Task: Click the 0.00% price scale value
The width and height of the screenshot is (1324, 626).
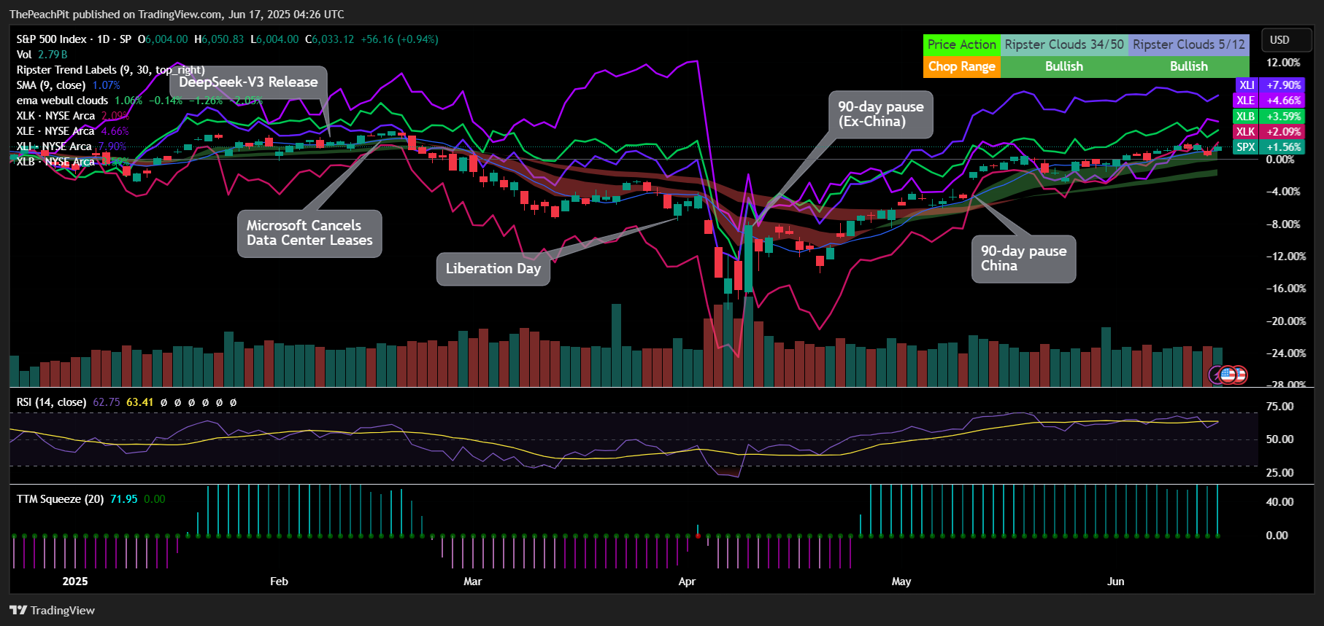Action: click(x=1280, y=160)
